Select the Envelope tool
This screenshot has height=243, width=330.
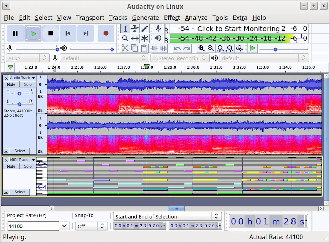(x=135, y=29)
